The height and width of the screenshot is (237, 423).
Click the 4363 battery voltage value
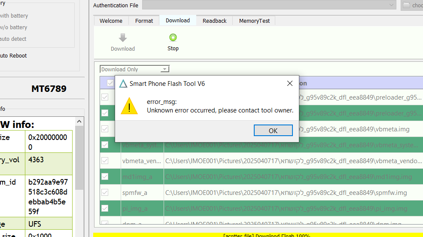36,160
